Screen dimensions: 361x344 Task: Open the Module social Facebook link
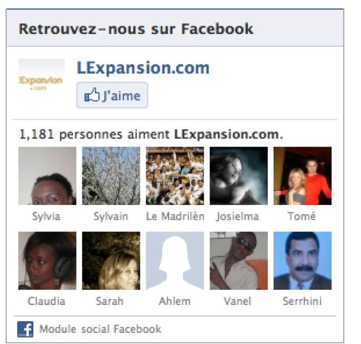[x=100, y=329]
